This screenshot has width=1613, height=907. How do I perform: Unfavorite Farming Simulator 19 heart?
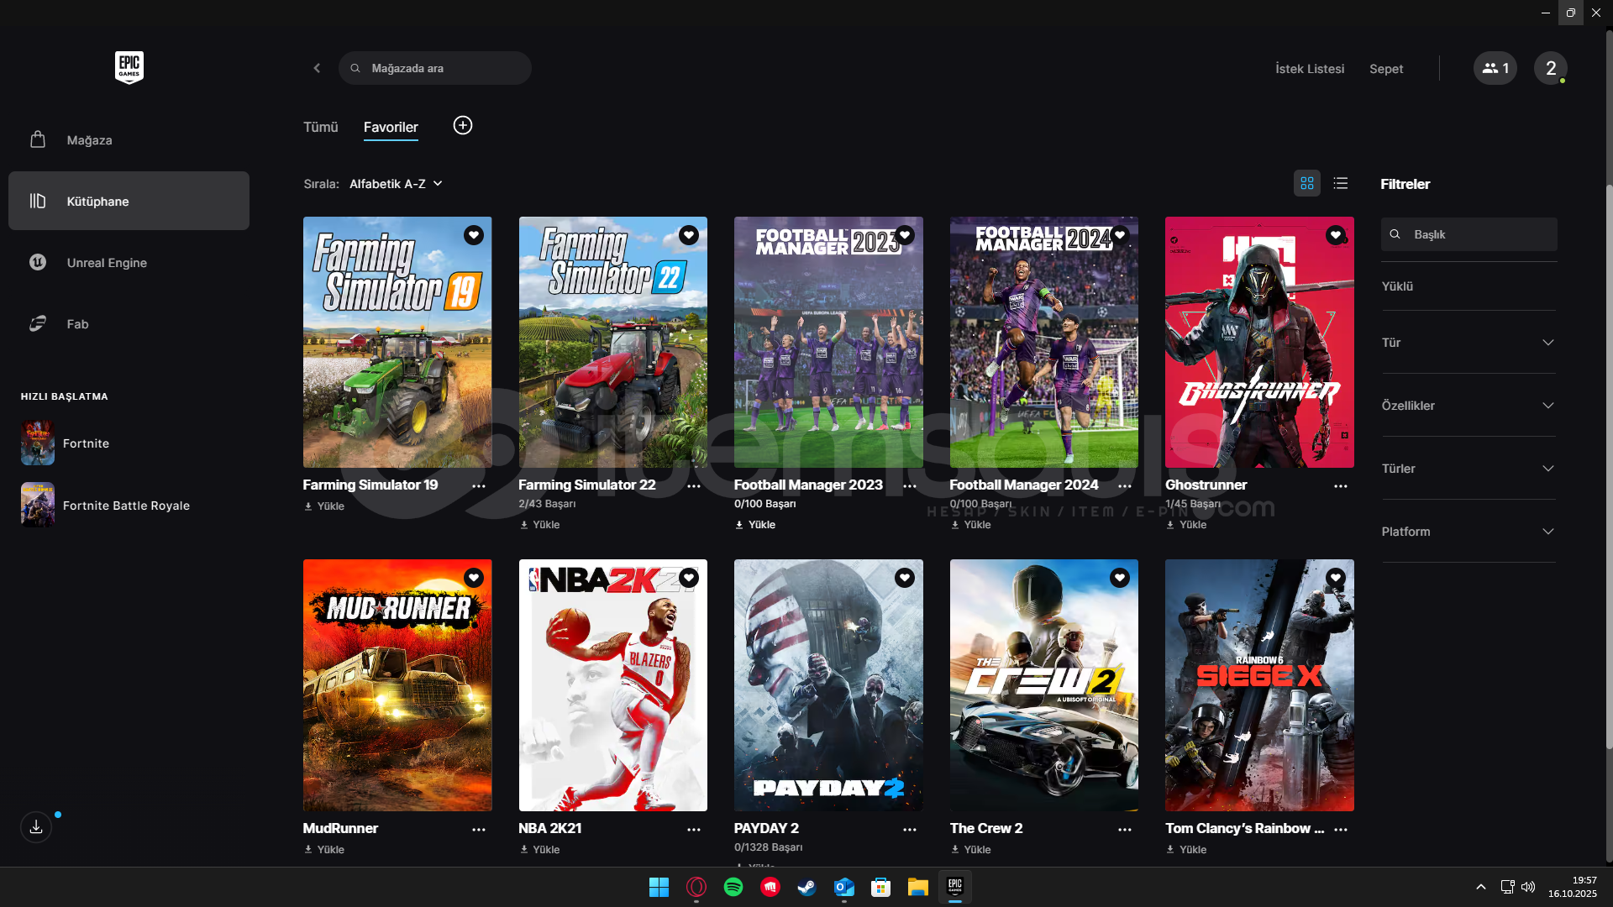pos(474,235)
